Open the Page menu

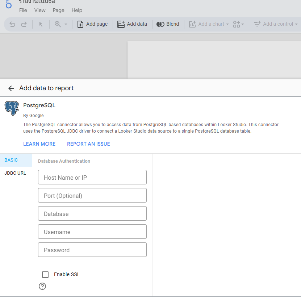pyautogui.click(x=59, y=10)
